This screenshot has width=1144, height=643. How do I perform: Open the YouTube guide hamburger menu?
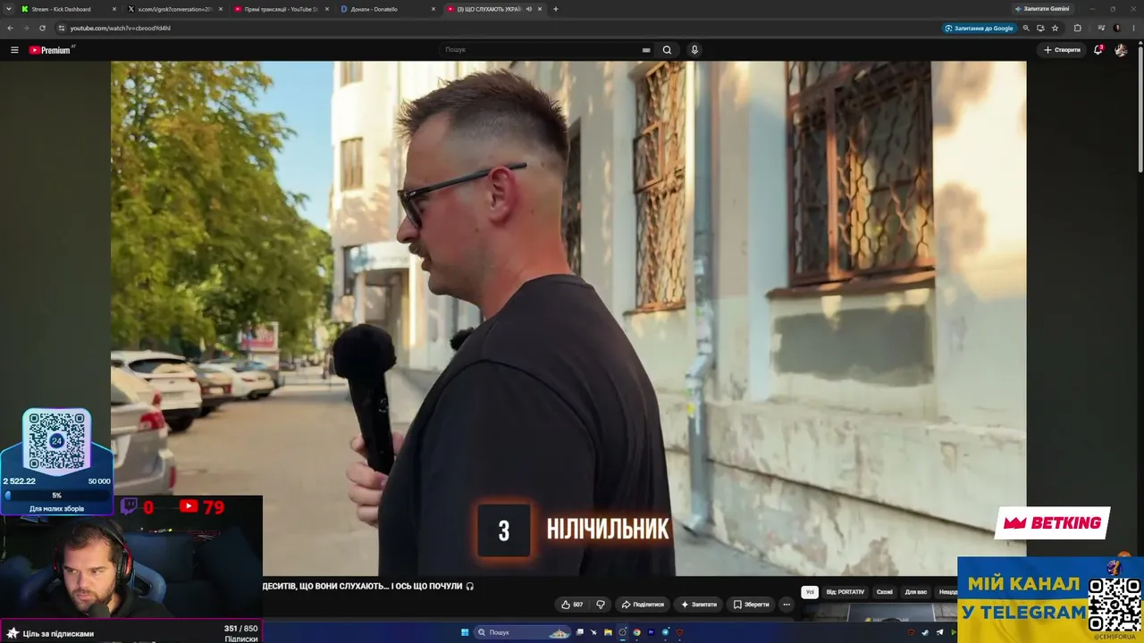click(x=14, y=50)
